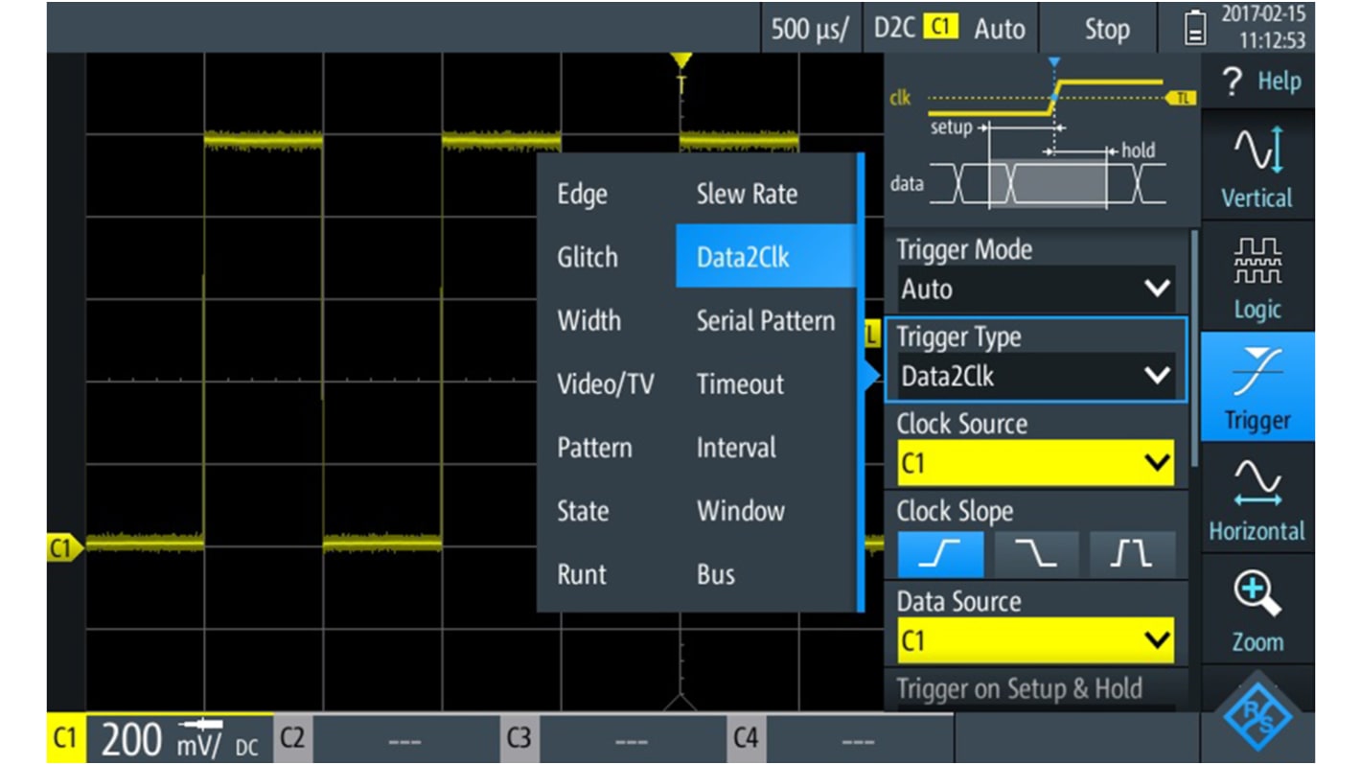Choose Pattern trigger type
This screenshot has height=765, width=1361.
point(594,448)
